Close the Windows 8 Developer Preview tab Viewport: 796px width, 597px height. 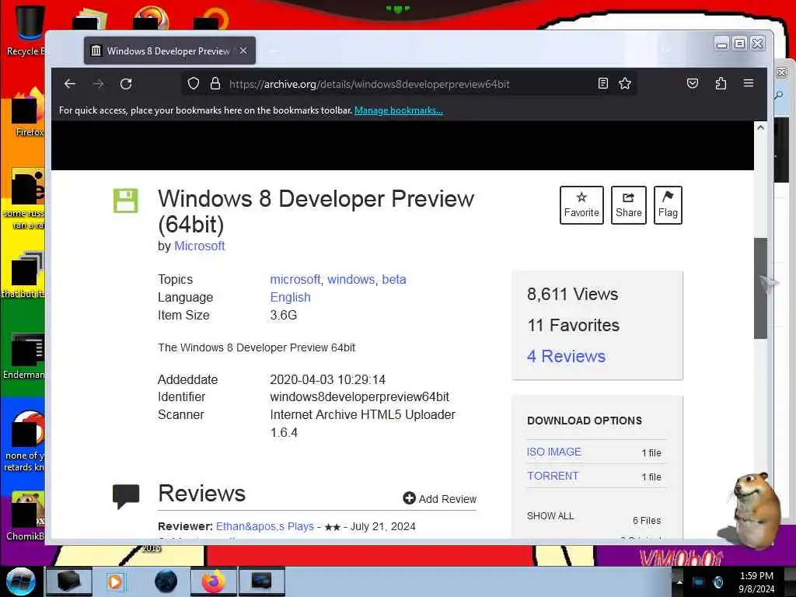(x=243, y=51)
